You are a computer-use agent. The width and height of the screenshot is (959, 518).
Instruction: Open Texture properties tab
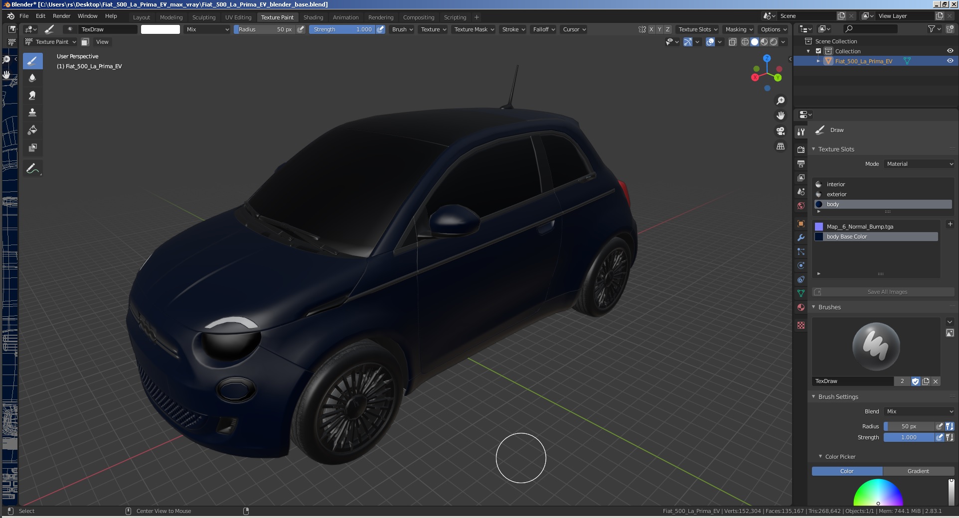tap(801, 325)
